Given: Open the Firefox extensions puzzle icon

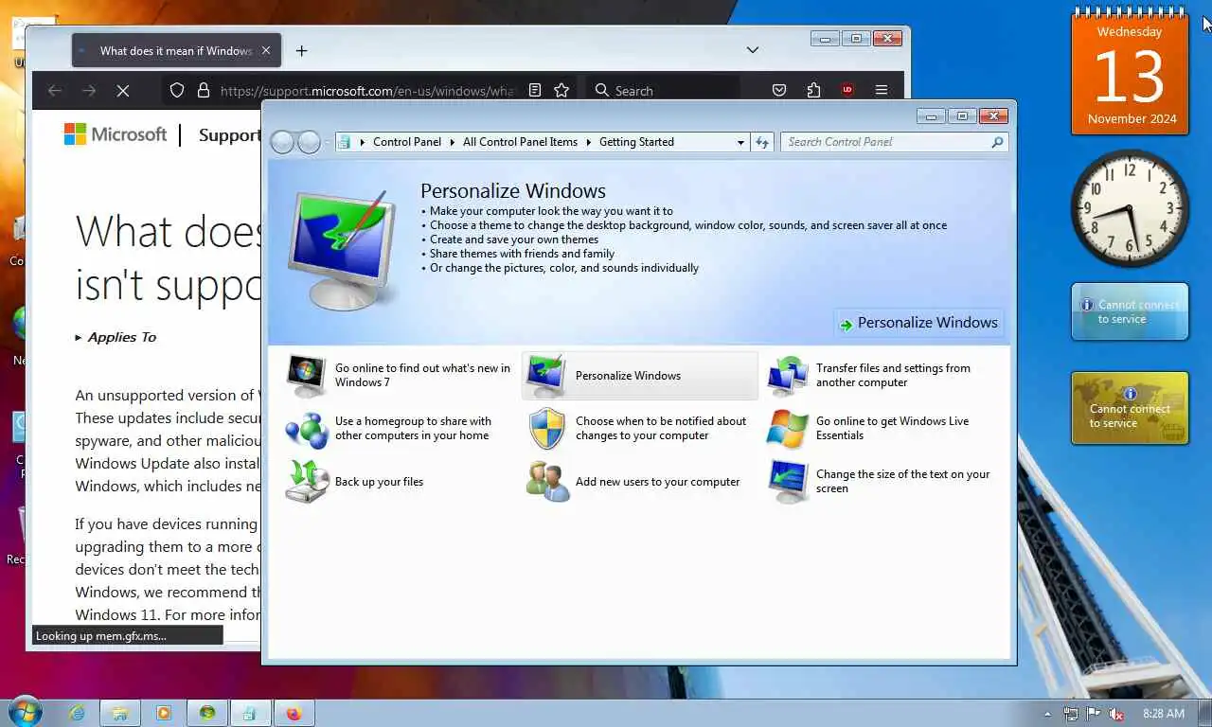Looking at the screenshot, I should coord(813,91).
